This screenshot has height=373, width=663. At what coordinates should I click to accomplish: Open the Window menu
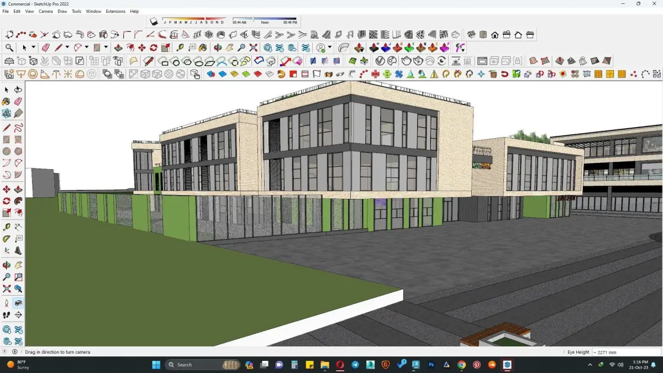[x=93, y=11]
